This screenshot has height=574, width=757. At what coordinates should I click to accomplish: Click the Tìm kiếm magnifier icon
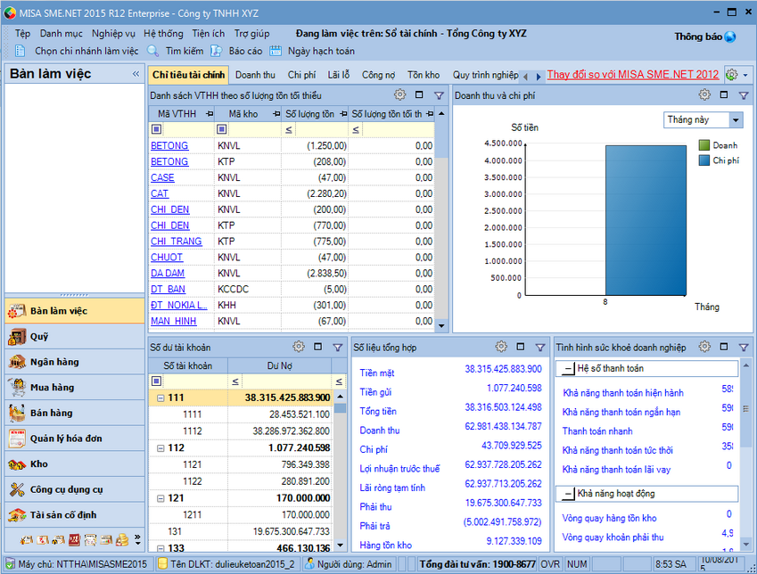tap(153, 51)
